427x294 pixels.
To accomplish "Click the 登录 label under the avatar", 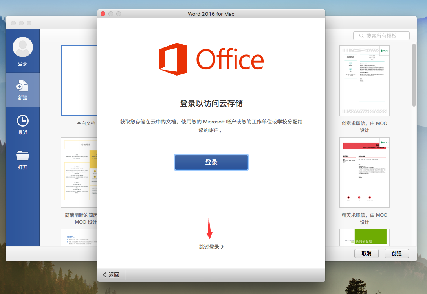I will [x=23, y=64].
